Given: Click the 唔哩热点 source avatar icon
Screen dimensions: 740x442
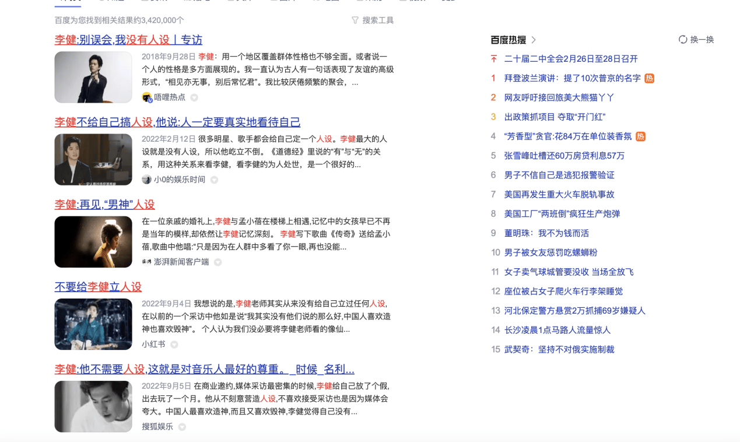Looking at the screenshot, I should [147, 97].
